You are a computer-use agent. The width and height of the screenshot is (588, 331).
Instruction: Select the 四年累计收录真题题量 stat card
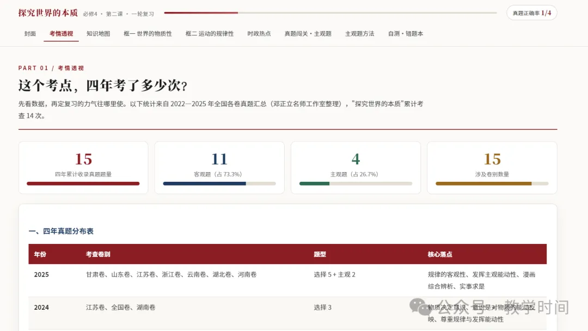pyautogui.click(x=83, y=168)
